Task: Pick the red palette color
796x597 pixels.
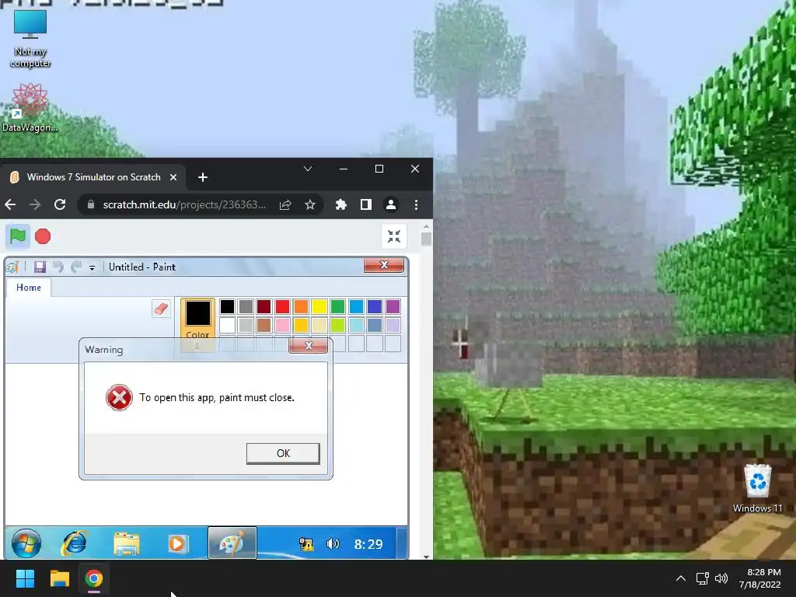Action: (282, 306)
